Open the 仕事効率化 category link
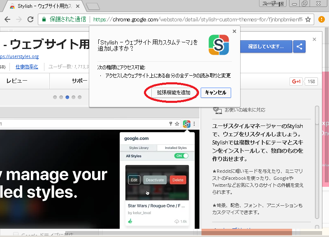This screenshot has height=237, width=329. tap(27, 67)
